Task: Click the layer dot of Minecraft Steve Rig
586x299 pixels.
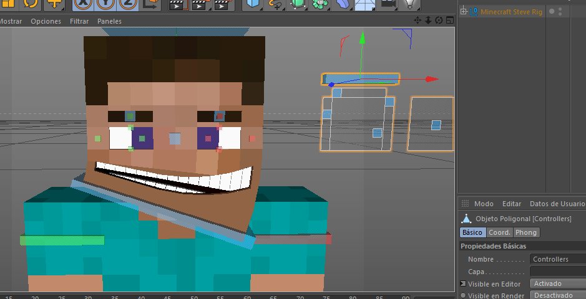Action: pyautogui.click(x=552, y=11)
